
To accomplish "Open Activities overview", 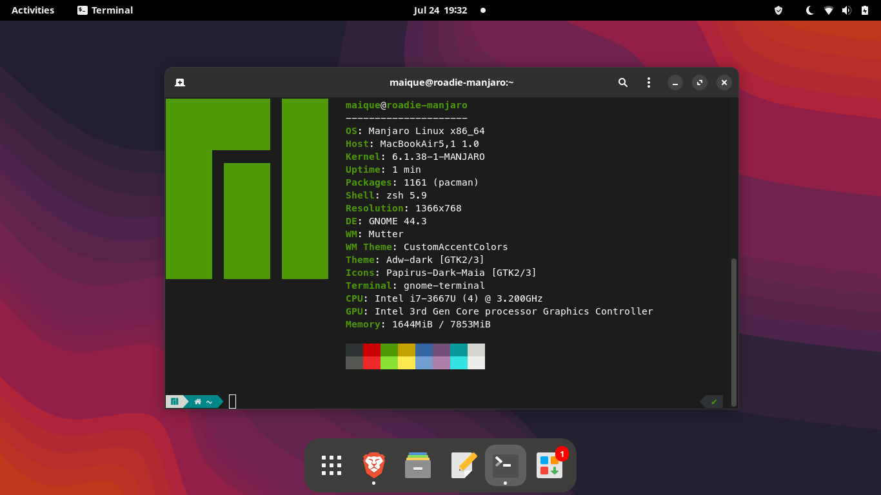I will [33, 10].
